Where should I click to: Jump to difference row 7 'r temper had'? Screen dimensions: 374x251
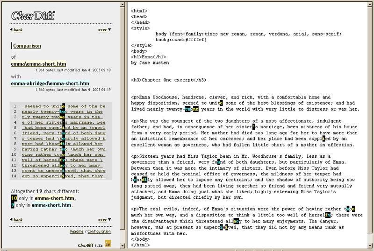pyautogui.click(x=64, y=139)
